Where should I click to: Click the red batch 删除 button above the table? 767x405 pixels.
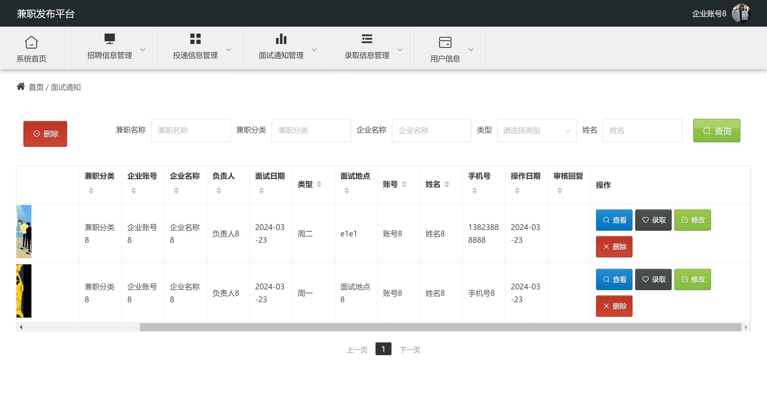[45, 134]
